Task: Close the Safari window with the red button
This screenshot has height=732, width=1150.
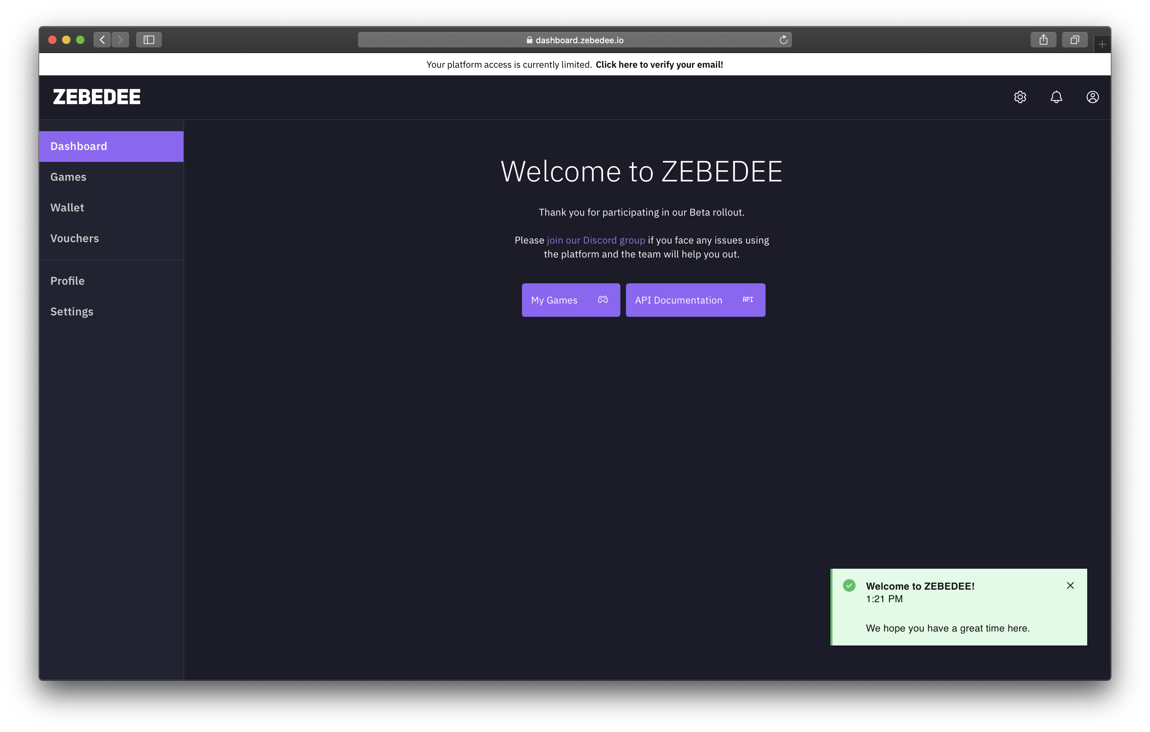Action: [53, 40]
